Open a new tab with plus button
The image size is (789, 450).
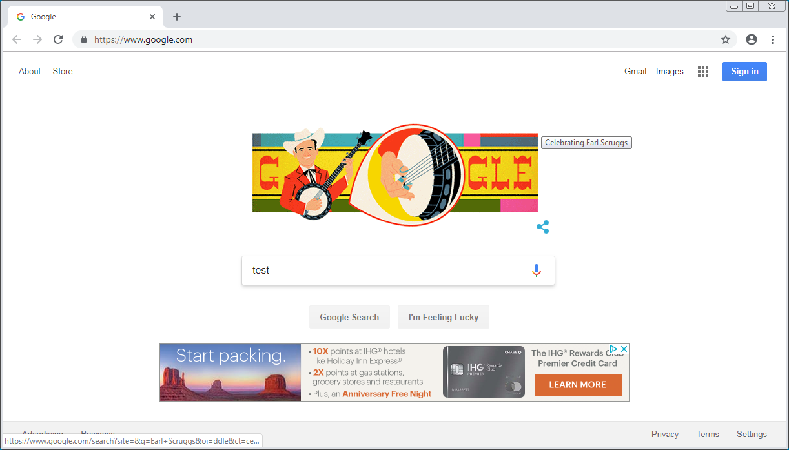pyautogui.click(x=177, y=17)
